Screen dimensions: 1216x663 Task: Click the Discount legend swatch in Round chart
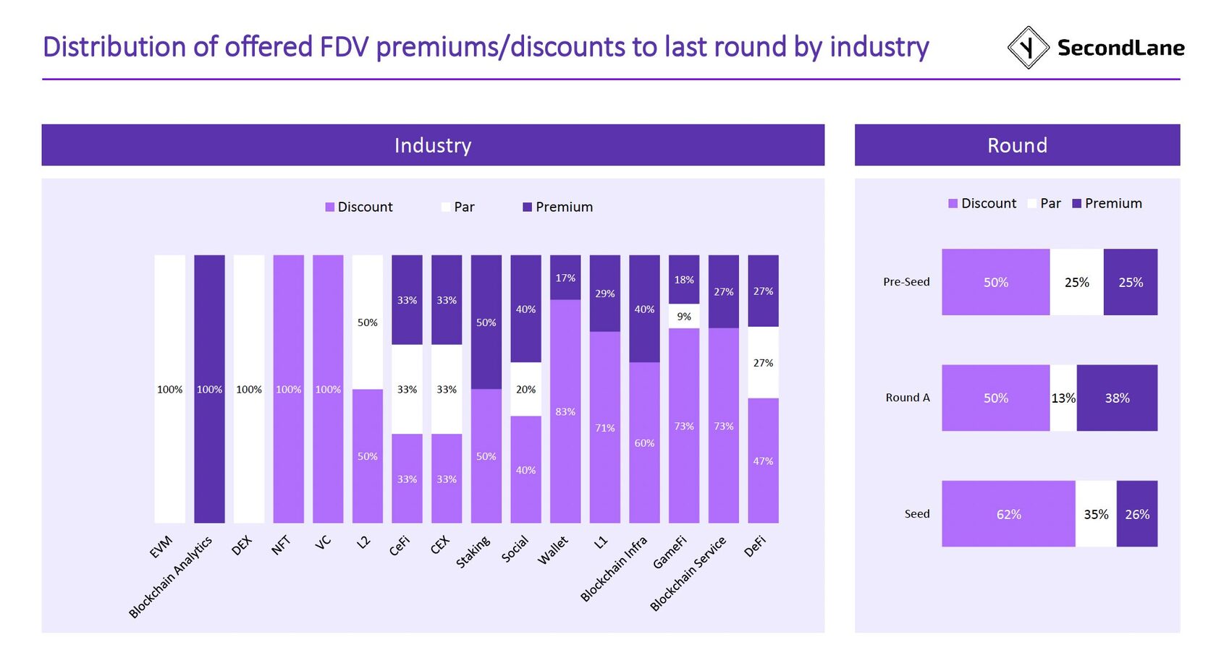(953, 204)
